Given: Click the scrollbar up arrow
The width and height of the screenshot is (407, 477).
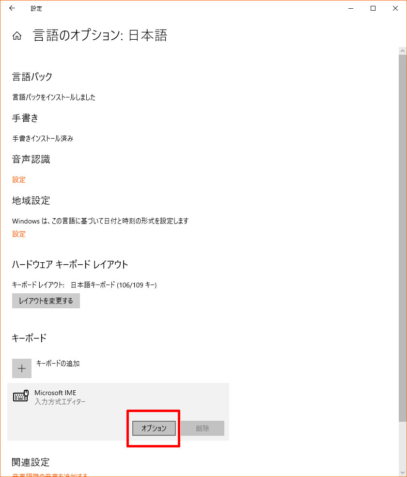Looking at the screenshot, I should click(403, 51).
